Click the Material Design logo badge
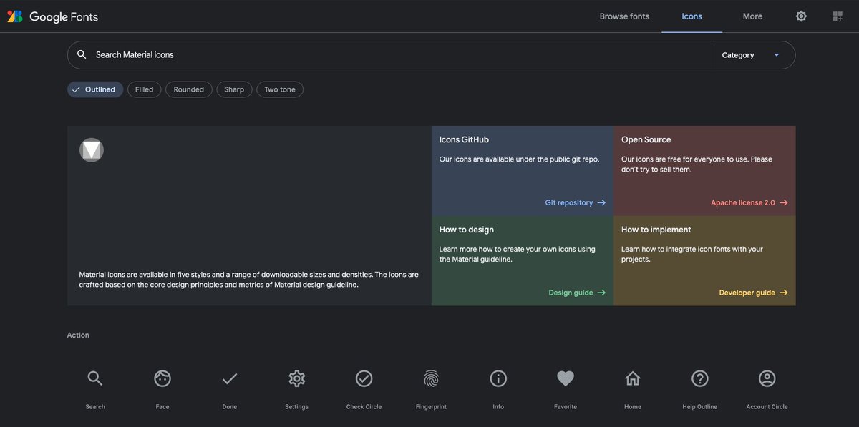 click(x=92, y=150)
